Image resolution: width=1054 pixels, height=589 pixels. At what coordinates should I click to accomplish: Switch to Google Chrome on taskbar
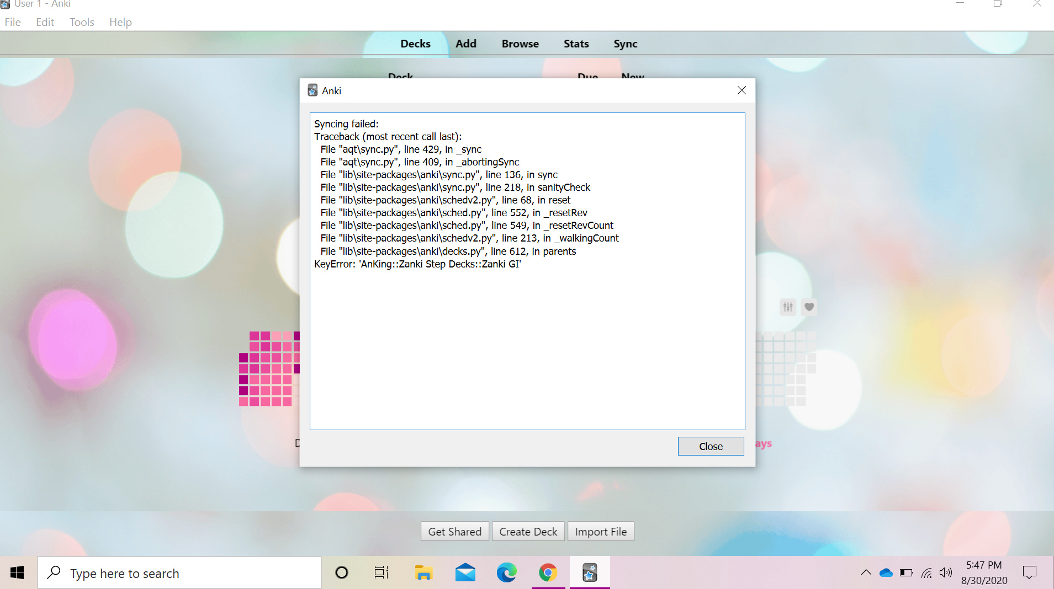pos(548,573)
